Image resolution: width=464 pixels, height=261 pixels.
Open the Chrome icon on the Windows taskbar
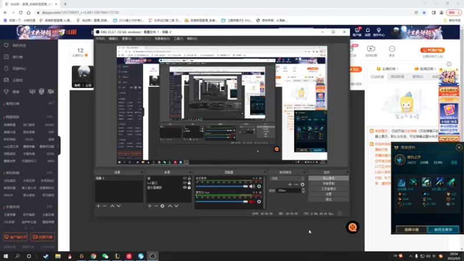93,256
